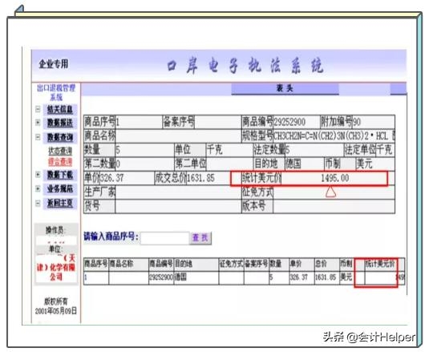Toggle the tree node beside 返回主页
The height and width of the screenshot is (352, 425).
[x=38, y=203]
